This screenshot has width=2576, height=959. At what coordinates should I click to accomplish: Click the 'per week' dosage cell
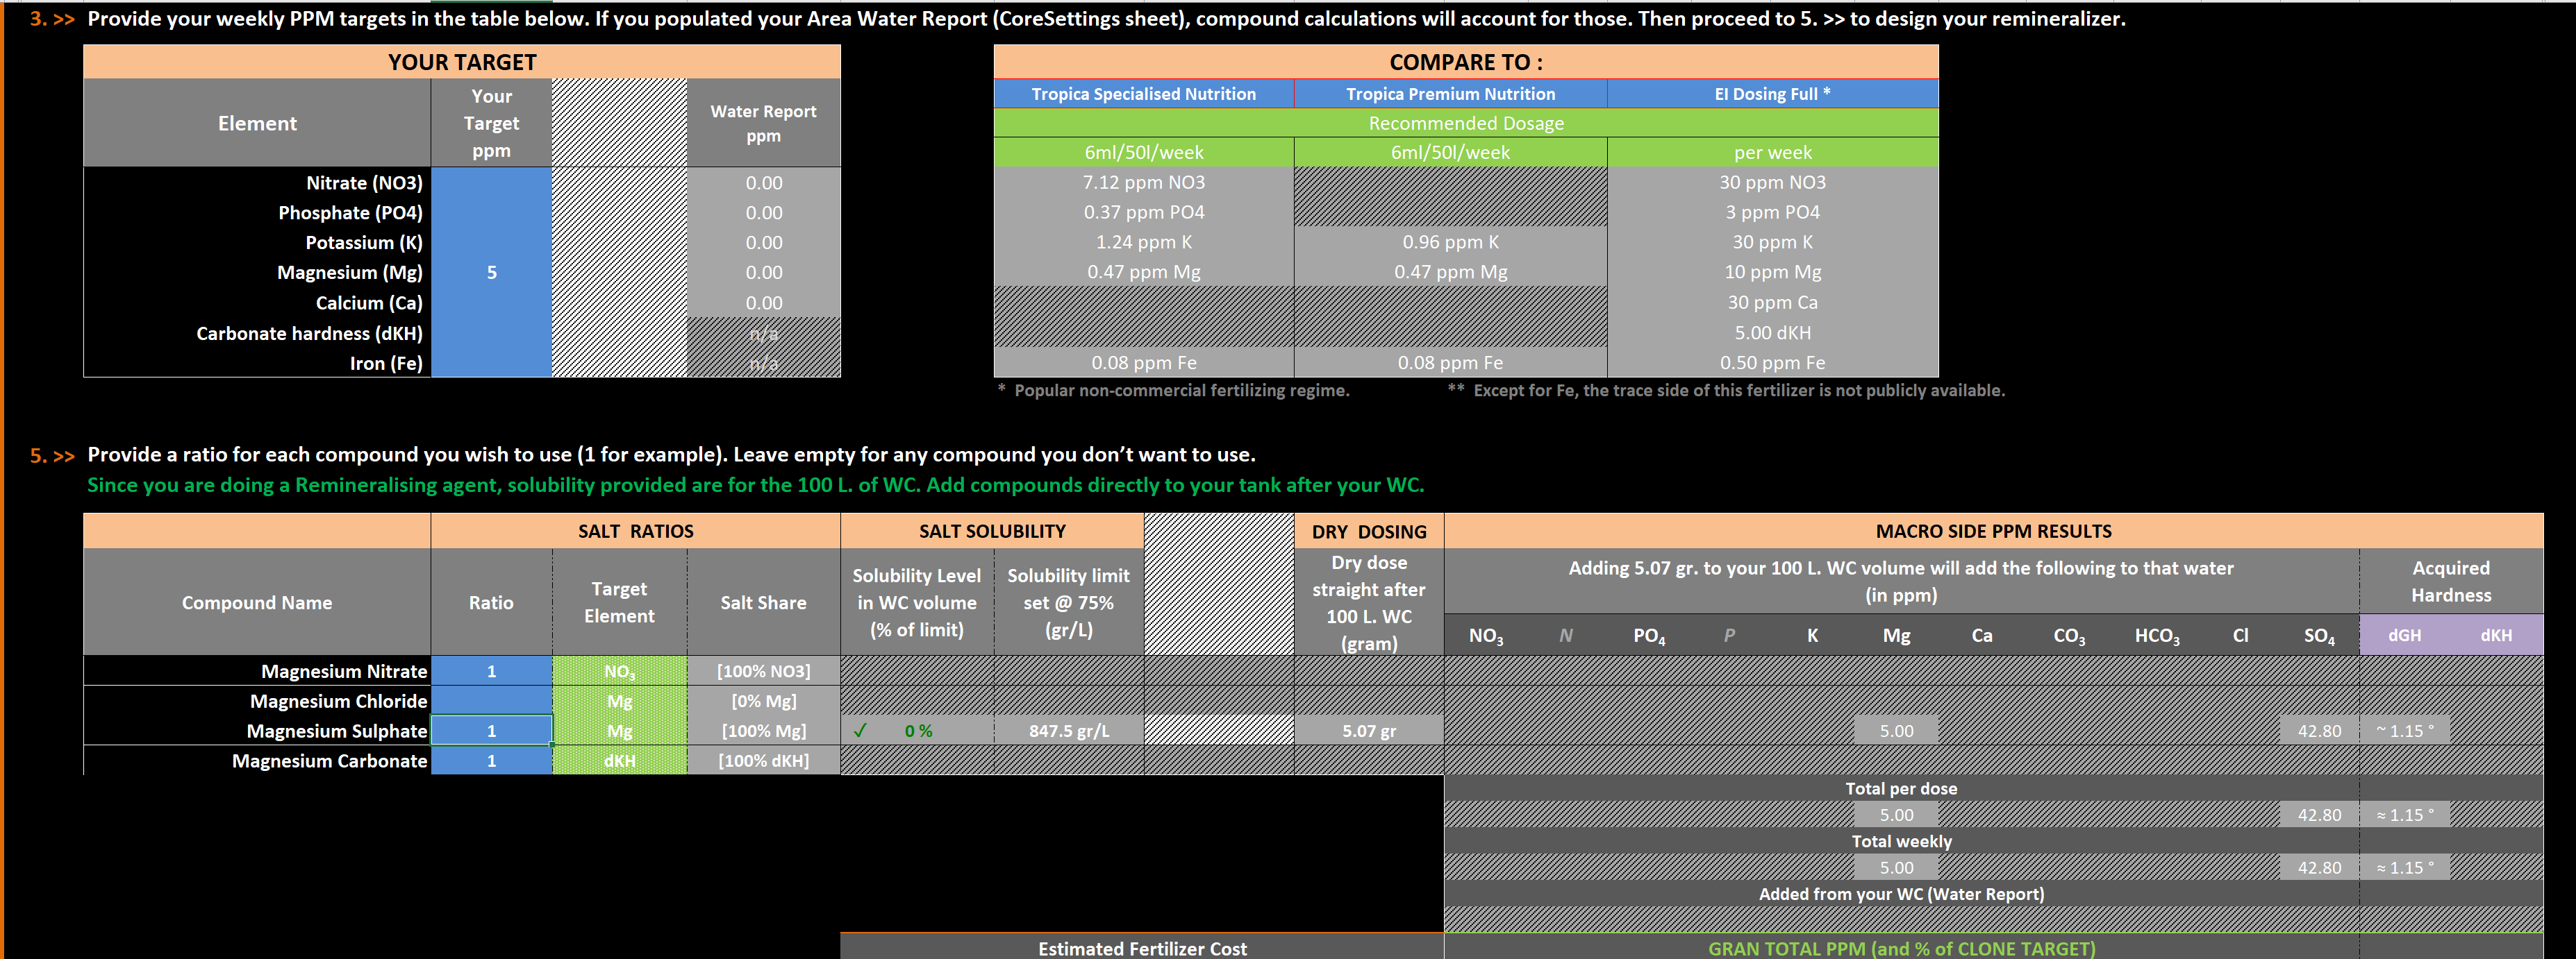[1772, 153]
